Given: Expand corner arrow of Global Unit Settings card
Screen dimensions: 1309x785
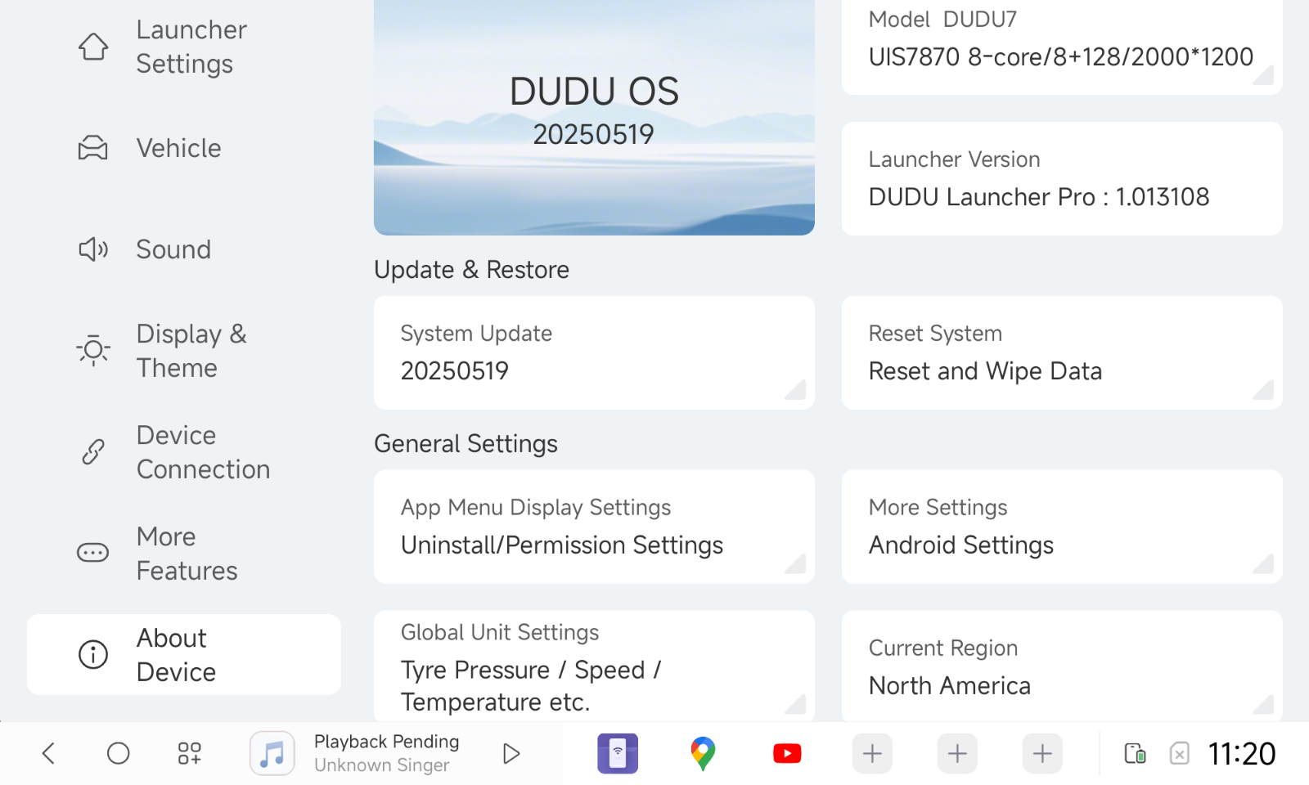Looking at the screenshot, I should [797, 705].
